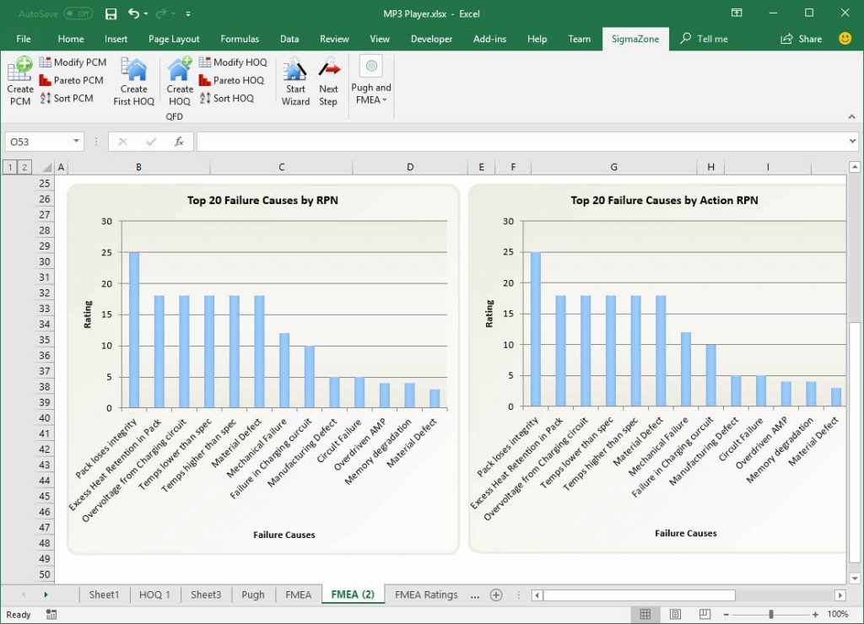Show outline level 2

pyautogui.click(x=24, y=167)
